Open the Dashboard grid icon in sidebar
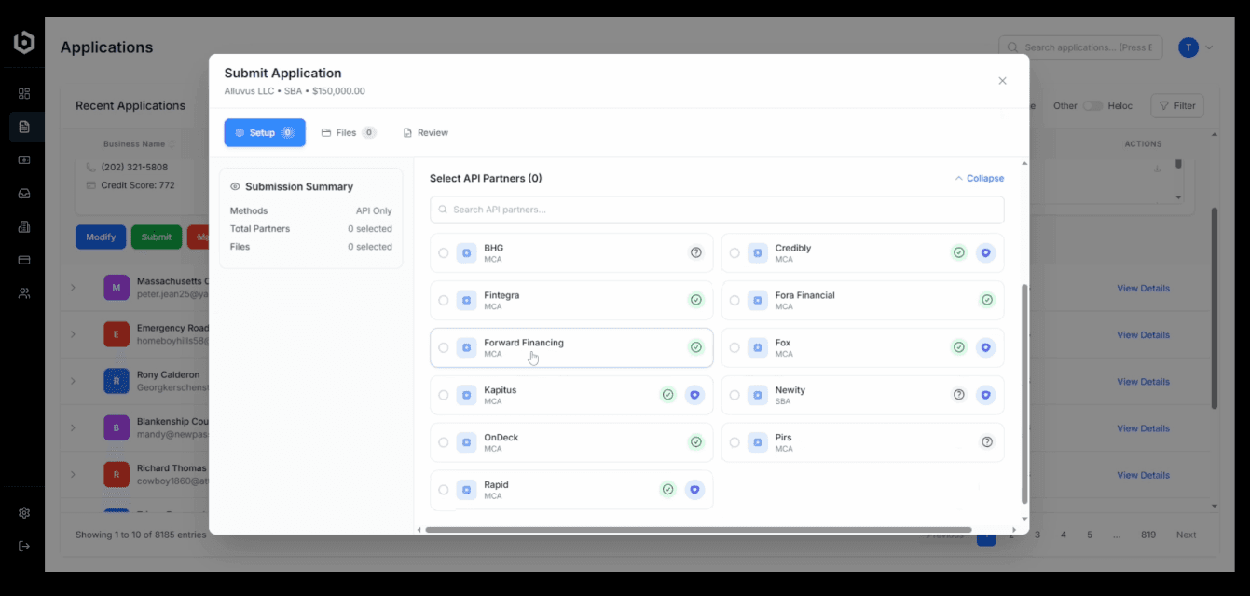 [24, 93]
